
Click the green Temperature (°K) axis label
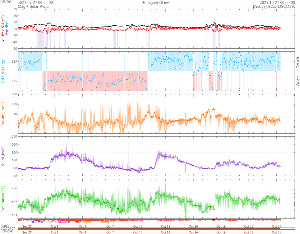click(3, 199)
